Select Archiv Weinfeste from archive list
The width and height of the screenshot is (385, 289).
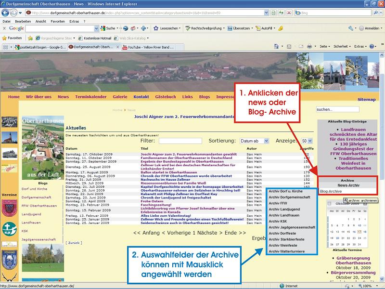[x=282, y=245]
